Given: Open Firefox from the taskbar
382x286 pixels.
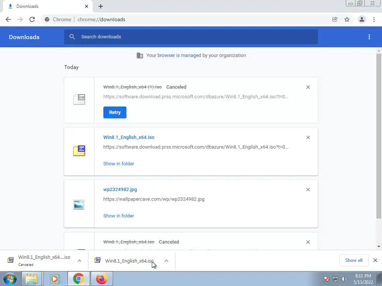Looking at the screenshot, I should pyautogui.click(x=101, y=279).
